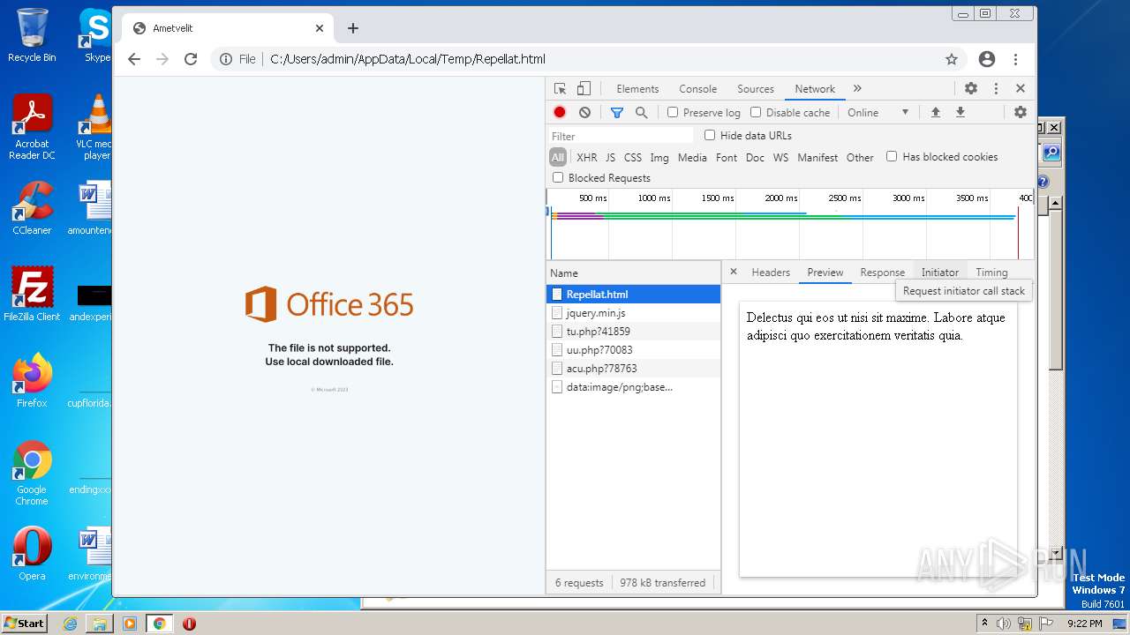1130x635 pixels.
Task: Open DevTools three-dot customize menu
Action: 996,89
